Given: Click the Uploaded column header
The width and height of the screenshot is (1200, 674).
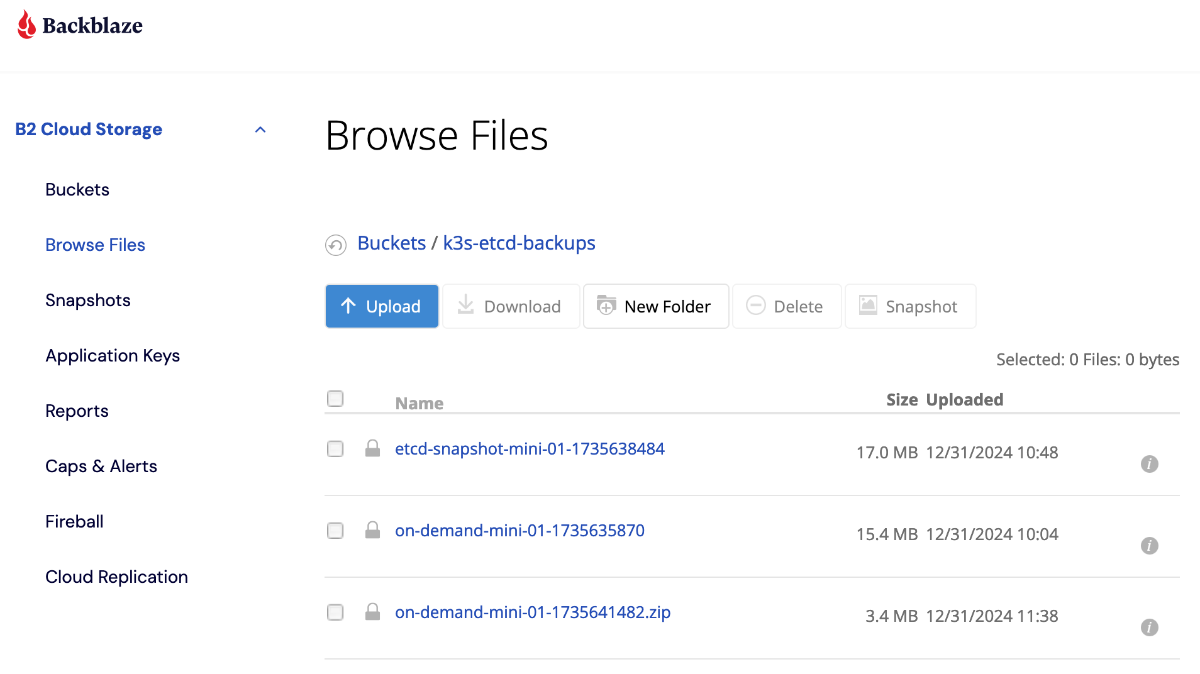Looking at the screenshot, I should pos(965,399).
